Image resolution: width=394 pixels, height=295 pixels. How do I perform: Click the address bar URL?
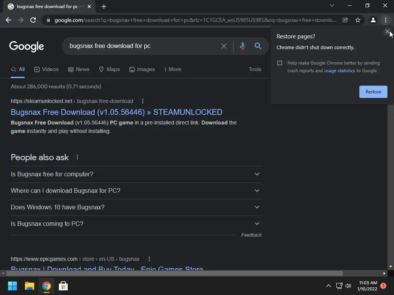click(195, 20)
